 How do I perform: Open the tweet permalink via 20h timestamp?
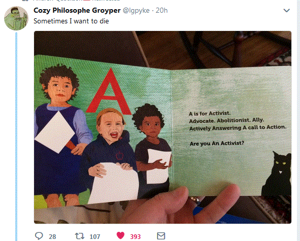pos(162,10)
